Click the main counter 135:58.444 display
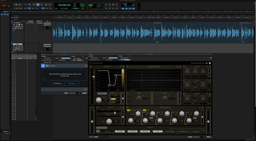 (64, 5)
